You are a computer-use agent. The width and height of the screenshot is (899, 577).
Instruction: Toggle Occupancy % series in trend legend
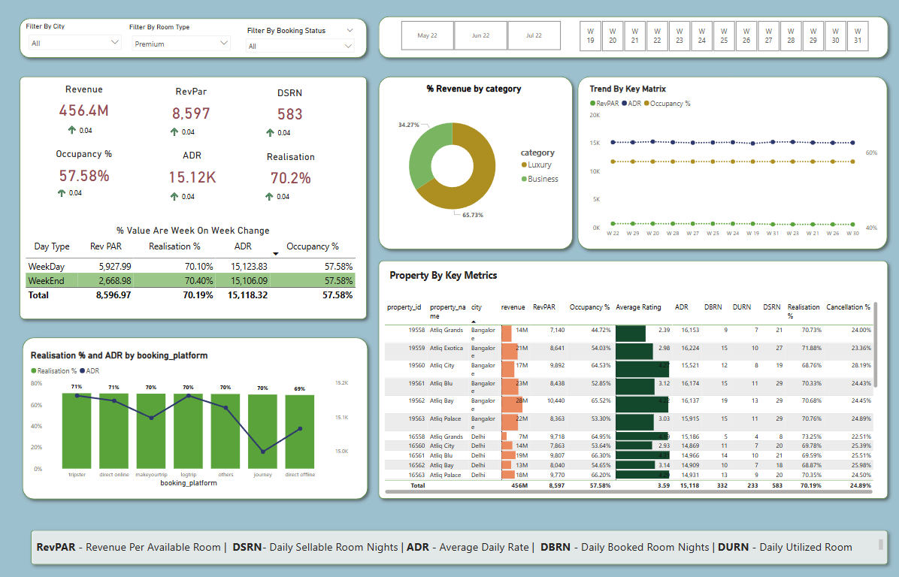tap(668, 103)
